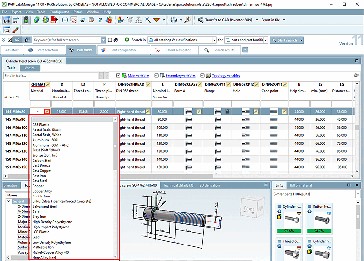Toggle the Secondary variables checkbox
Screen dimensions: 364x261
[x=156, y=76]
